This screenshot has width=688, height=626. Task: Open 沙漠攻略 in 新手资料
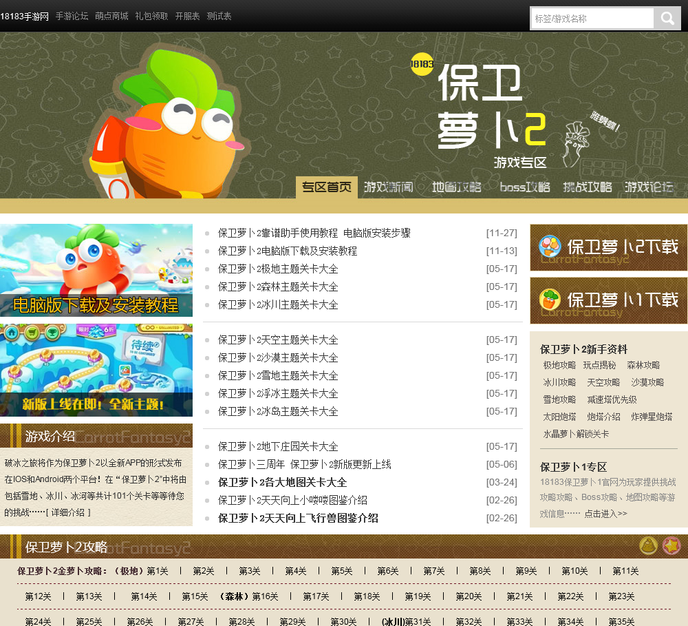pyautogui.click(x=647, y=383)
